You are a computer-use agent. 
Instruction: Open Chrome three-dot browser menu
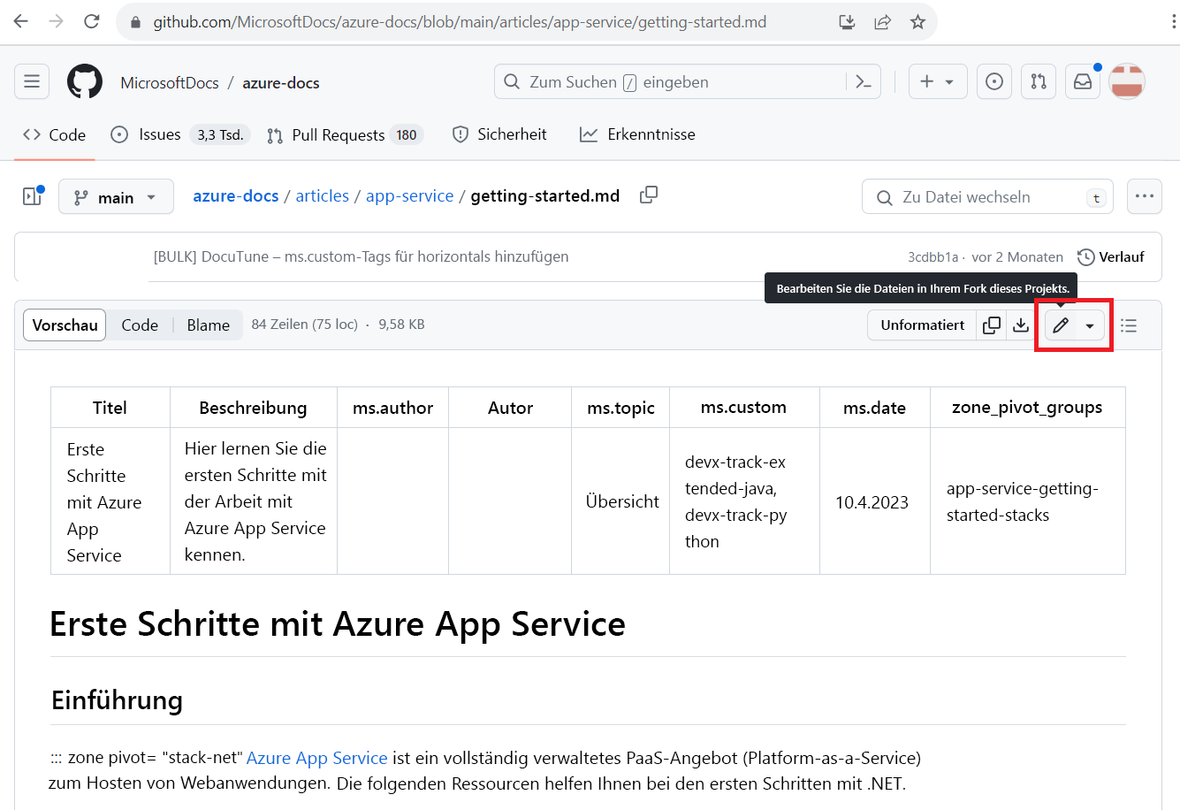1173,21
